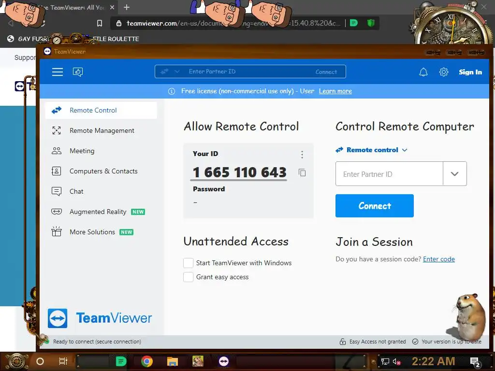Click the green note extension icon in browser
This screenshot has width=495, height=371.
(354, 23)
